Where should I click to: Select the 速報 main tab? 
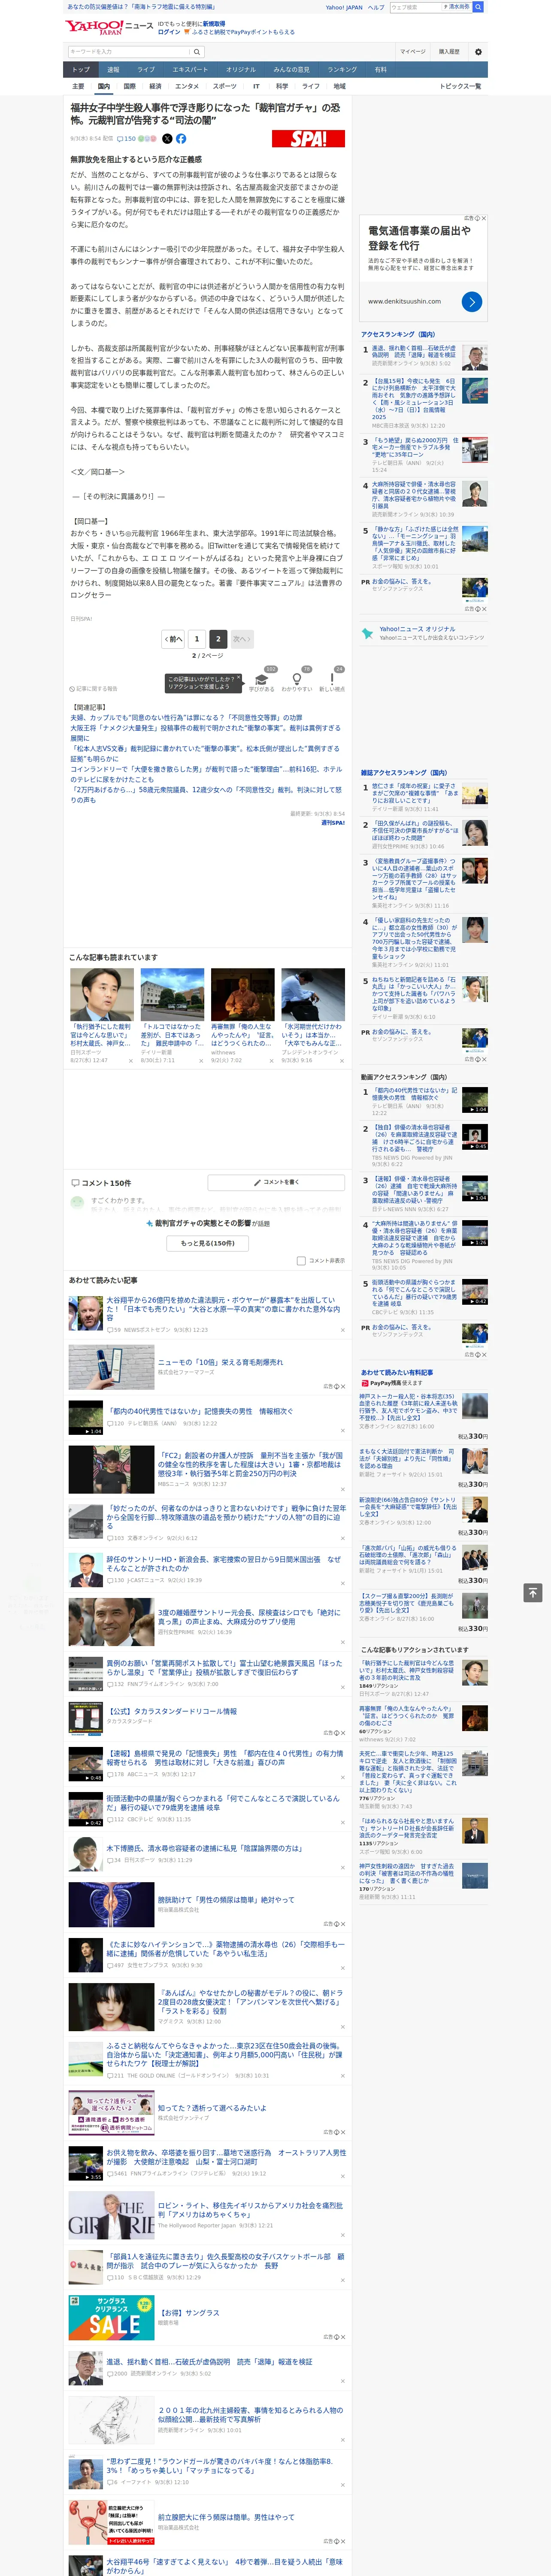tap(113, 70)
